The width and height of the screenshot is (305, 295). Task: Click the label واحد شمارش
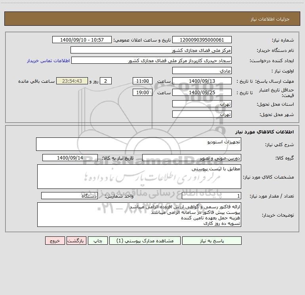click(119, 196)
